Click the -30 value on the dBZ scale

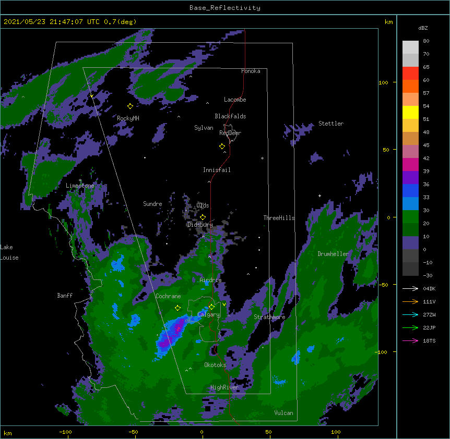[x=428, y=276]
